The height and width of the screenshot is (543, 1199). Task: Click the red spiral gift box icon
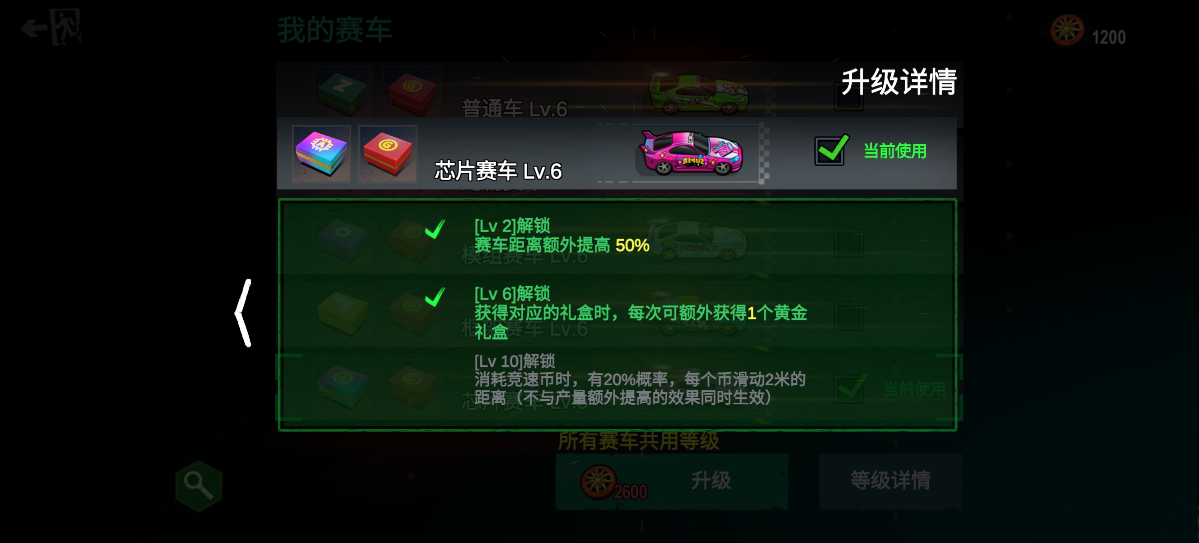point(388,154)
